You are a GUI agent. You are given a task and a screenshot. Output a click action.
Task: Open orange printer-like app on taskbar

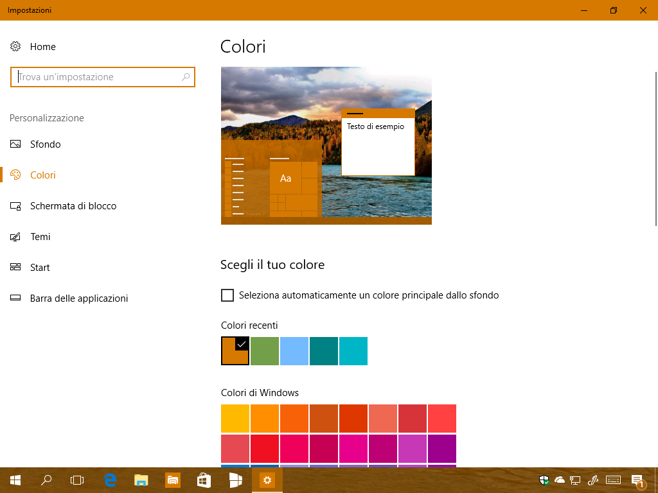(x=172, y=480)
